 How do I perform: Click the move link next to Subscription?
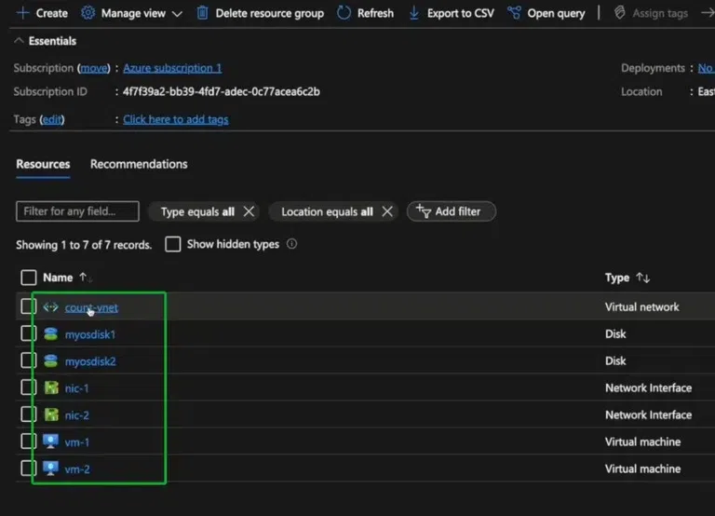pos(93,68)
